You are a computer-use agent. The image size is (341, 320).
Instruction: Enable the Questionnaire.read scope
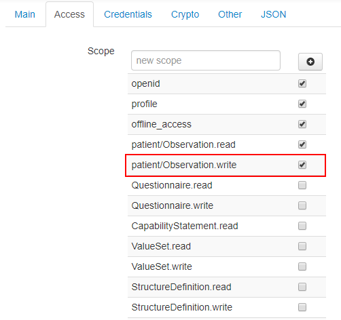point(302,185)
